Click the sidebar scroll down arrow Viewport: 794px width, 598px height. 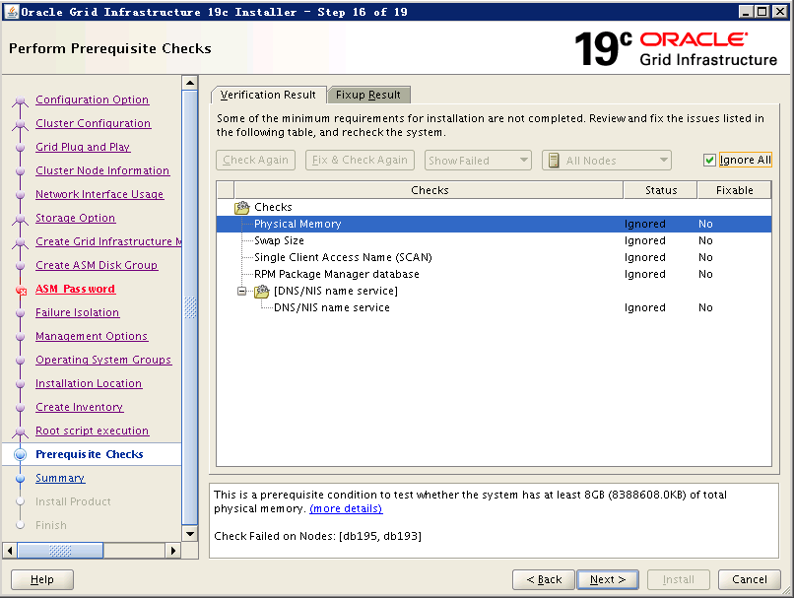pos(190,534)
